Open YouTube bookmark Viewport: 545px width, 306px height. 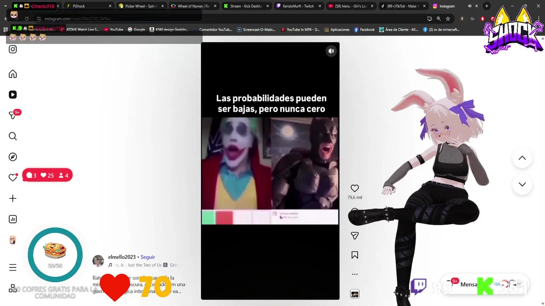pos(114,30)
